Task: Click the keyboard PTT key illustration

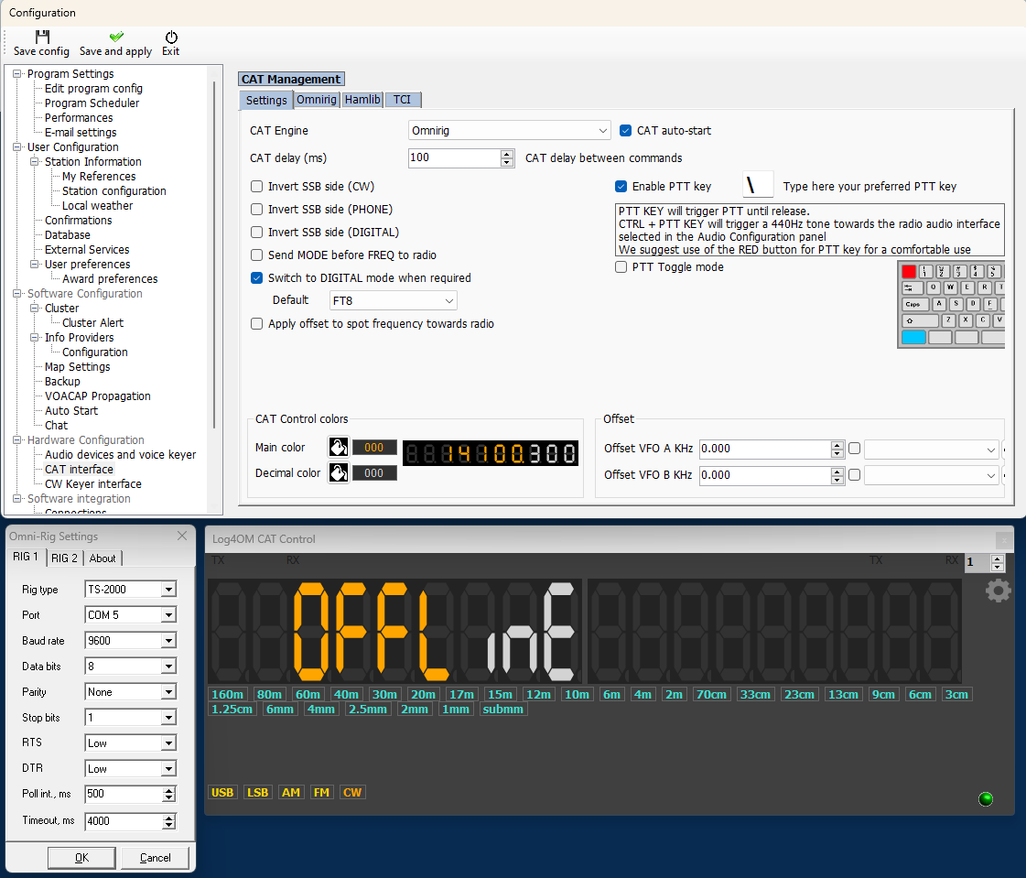Action: 951,305
